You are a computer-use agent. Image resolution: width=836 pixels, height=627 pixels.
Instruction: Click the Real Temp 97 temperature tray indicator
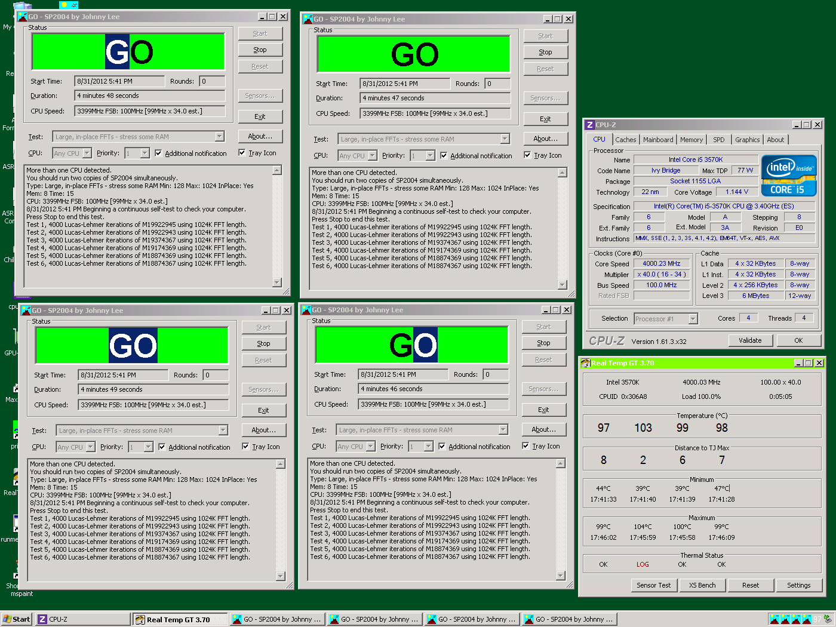tap(817, 619)
